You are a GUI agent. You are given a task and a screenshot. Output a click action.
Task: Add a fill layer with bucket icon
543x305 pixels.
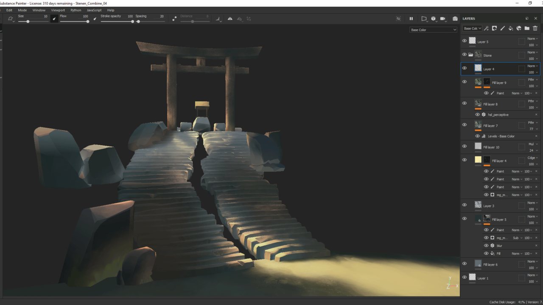(x=510, y=28)
